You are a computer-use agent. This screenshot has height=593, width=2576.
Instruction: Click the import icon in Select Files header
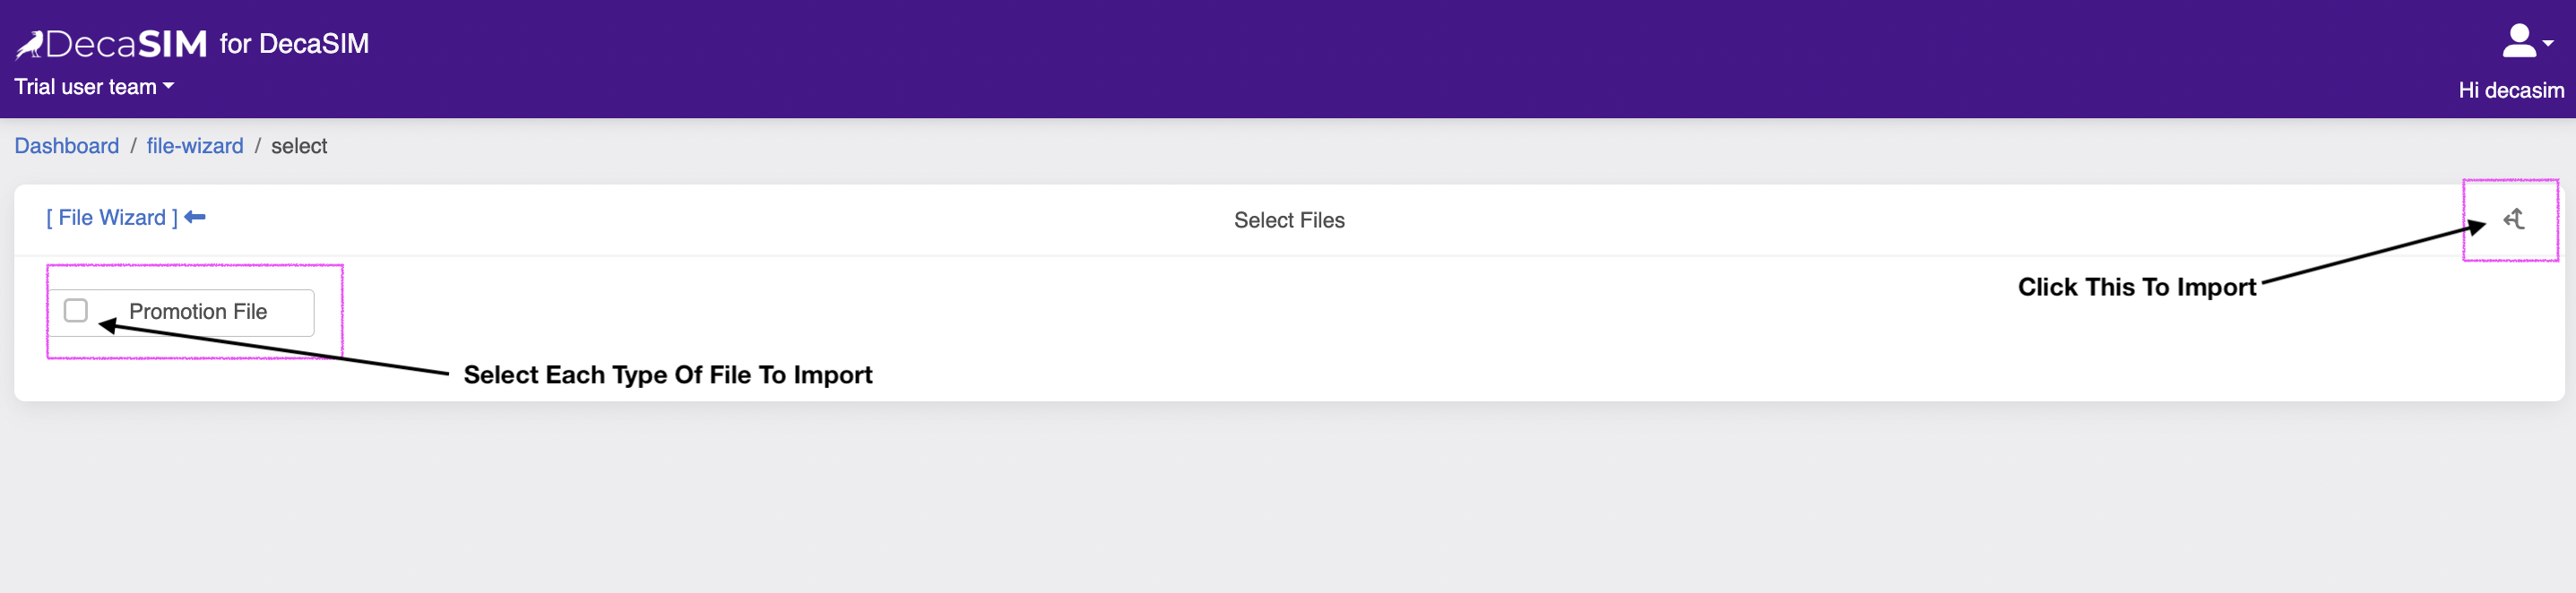click(x=2514, y=219)
